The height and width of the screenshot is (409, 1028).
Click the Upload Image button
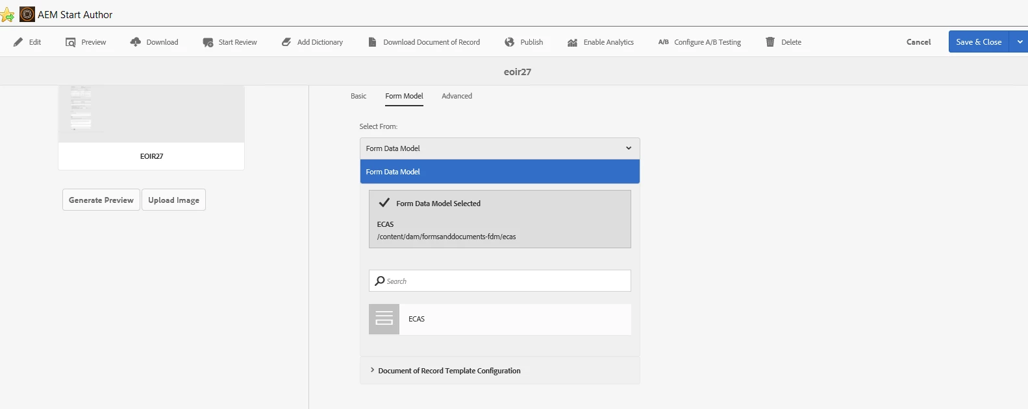(x=173, y=200)
